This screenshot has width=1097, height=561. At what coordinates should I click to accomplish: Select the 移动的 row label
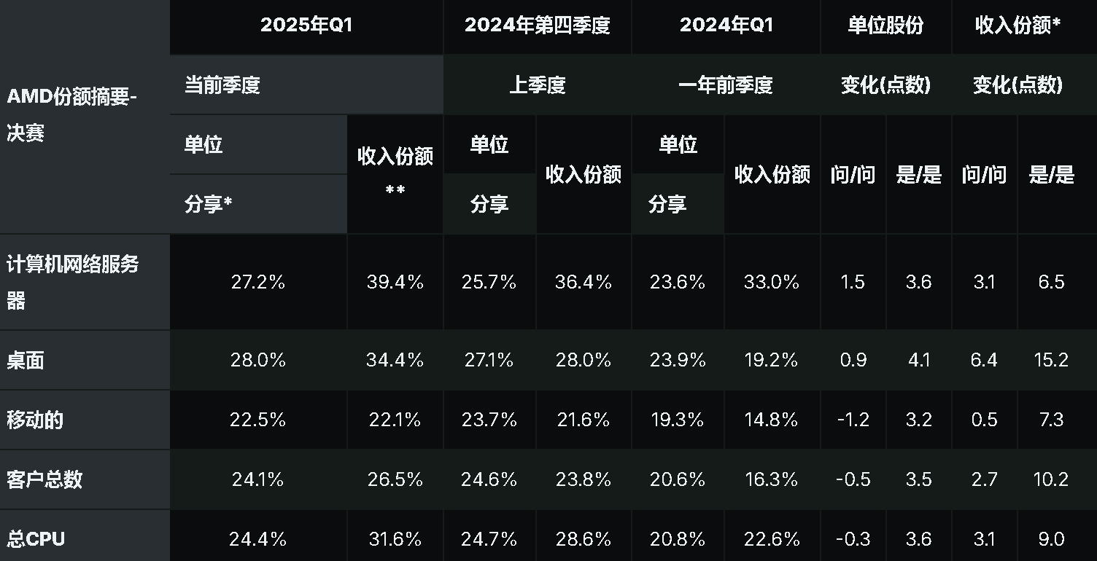[x=85, y=420]
